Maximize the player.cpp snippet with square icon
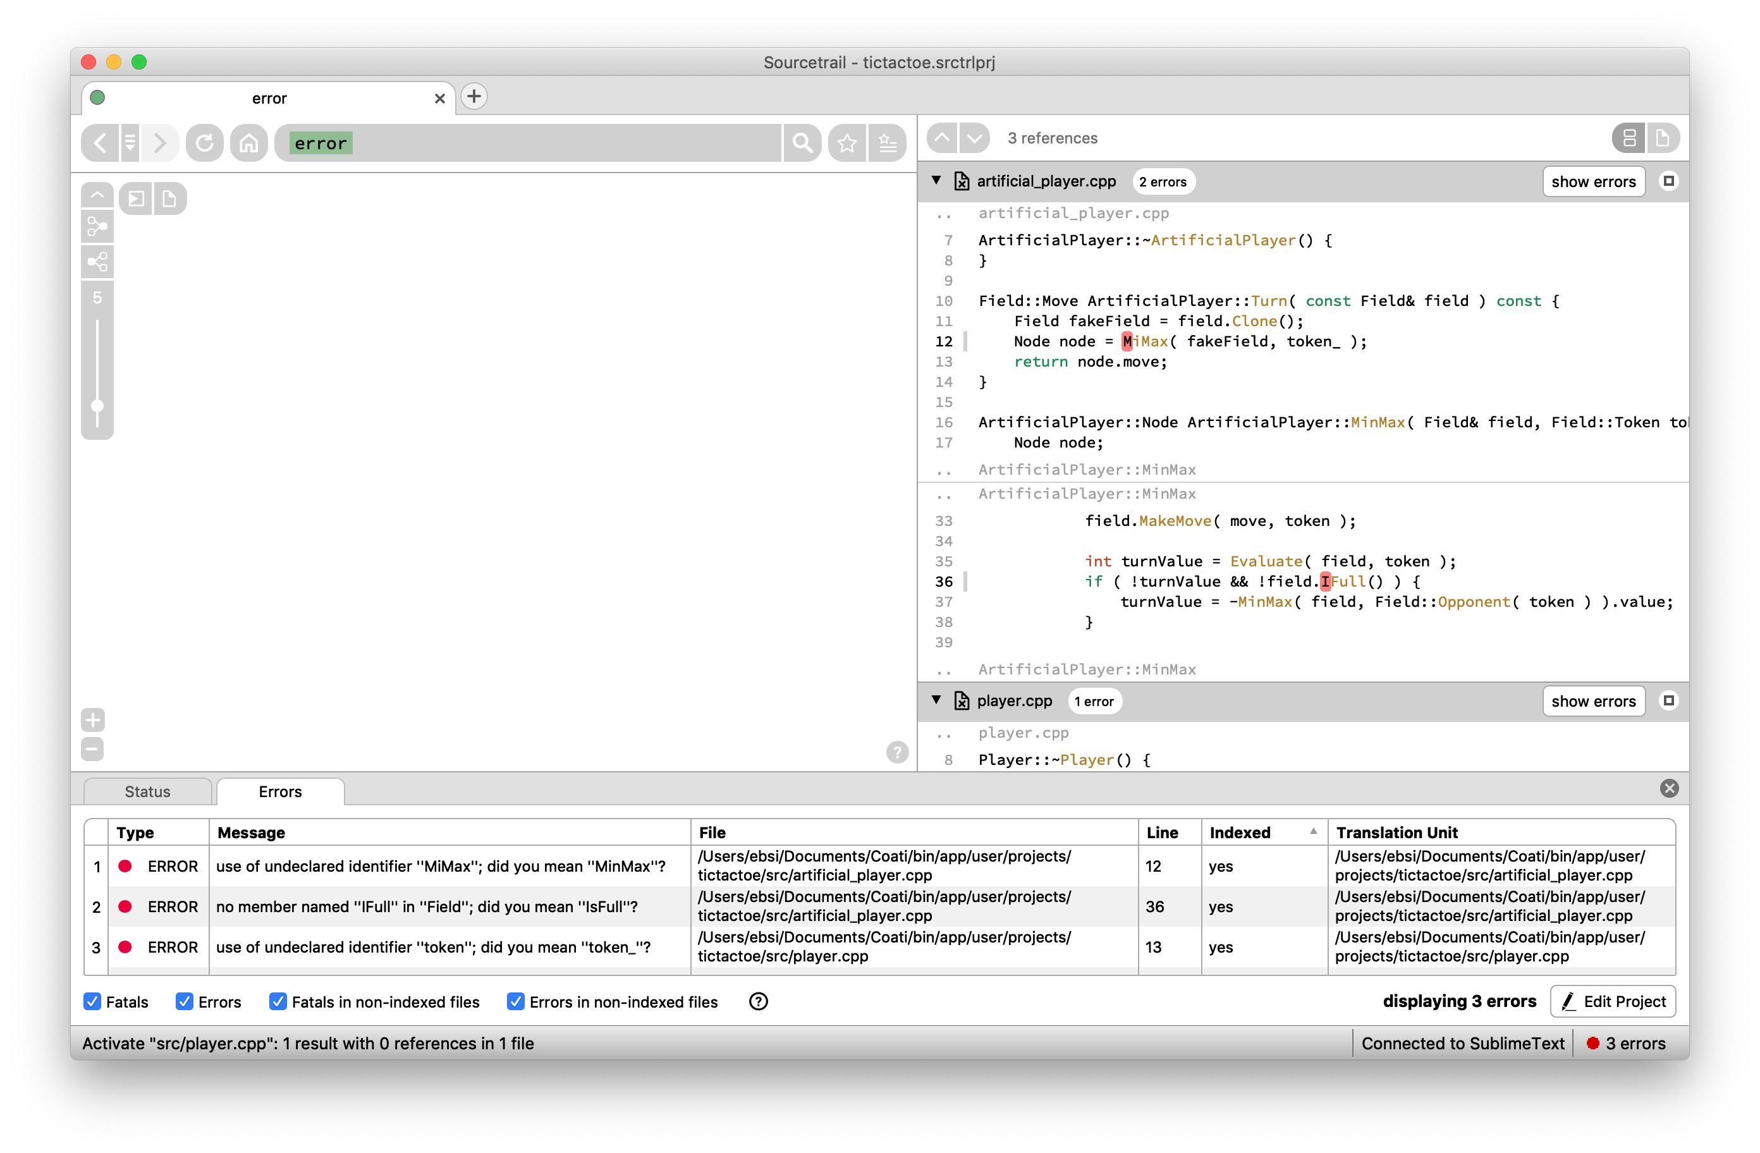 pos(1668,700)
